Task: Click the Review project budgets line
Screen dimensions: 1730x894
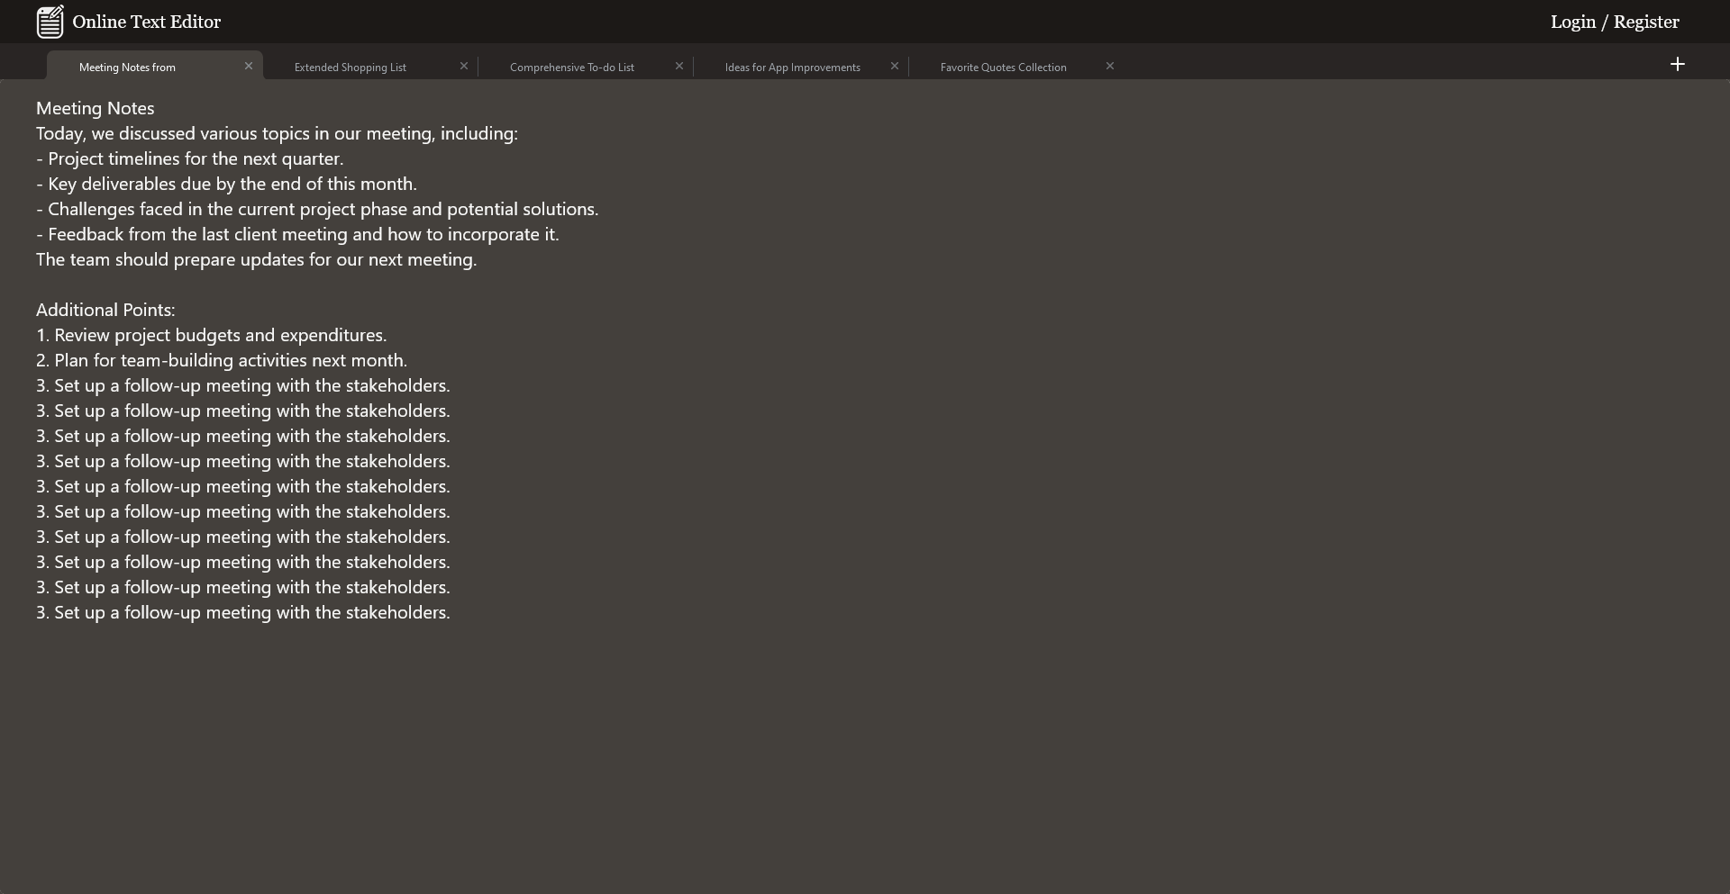Action: [x=212, y=335]
